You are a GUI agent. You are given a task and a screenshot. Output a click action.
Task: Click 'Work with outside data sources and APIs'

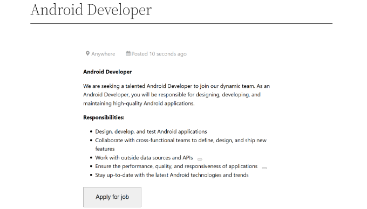pos(144,158)
